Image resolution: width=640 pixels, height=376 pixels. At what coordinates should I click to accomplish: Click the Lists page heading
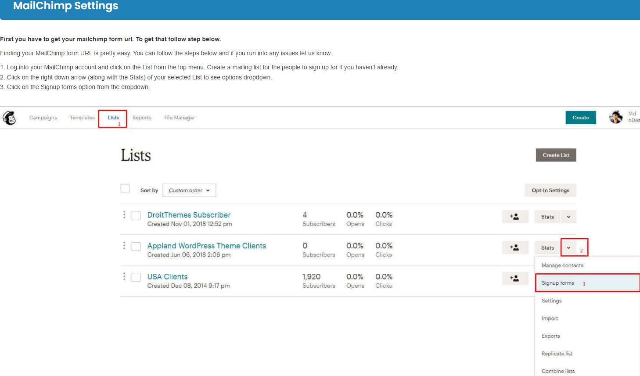(136, 155)
